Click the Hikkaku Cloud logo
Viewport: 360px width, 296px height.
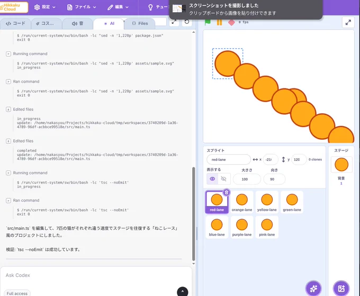13,7
